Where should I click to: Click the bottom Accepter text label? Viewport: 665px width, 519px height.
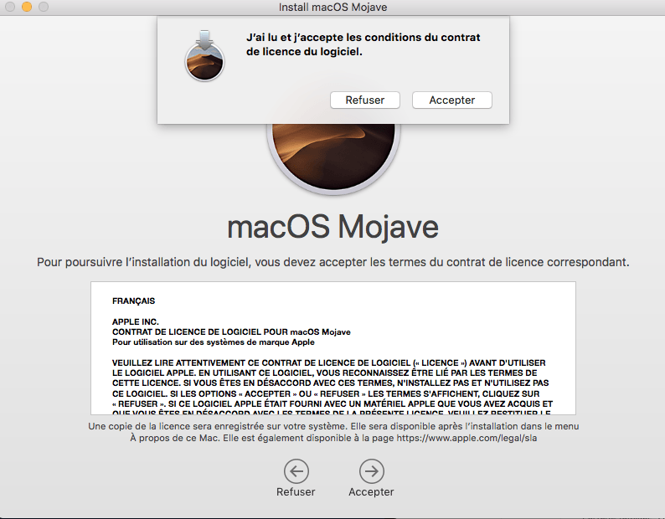point(371,492)
